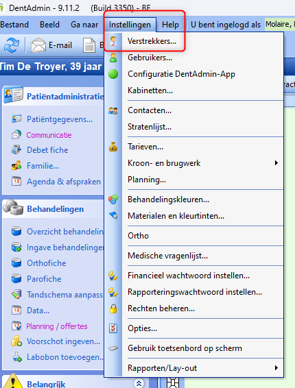Click the Materialen en kleurtinten icon

click(113, 216)
